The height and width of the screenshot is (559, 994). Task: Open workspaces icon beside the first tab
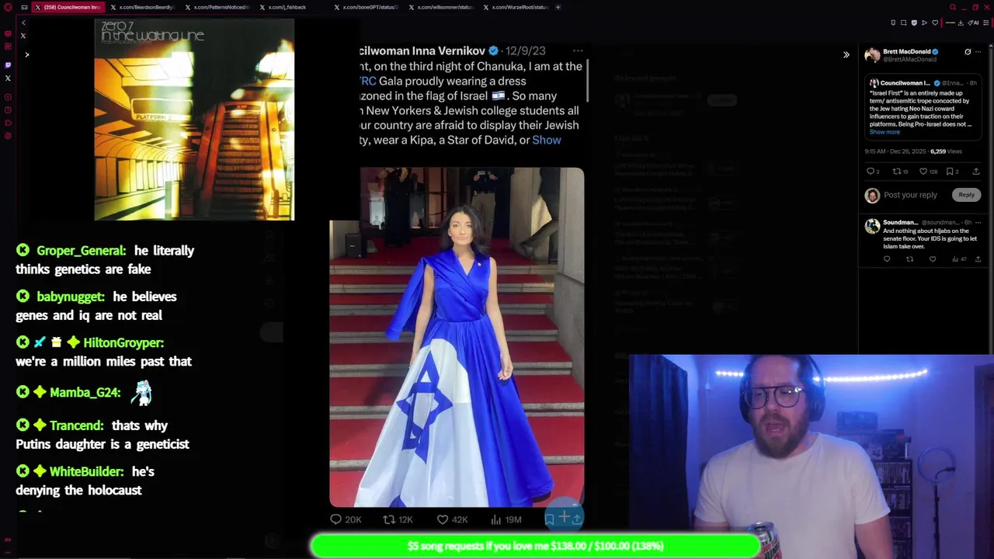24,7
